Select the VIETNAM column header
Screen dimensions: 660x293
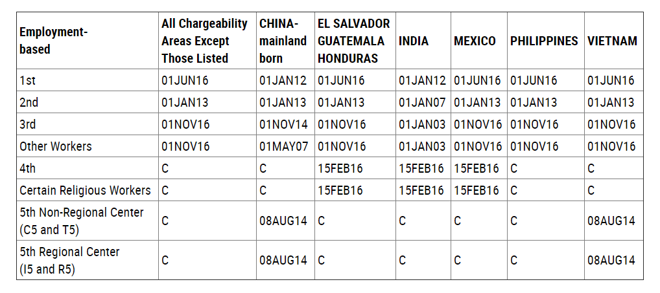[613, 41]
